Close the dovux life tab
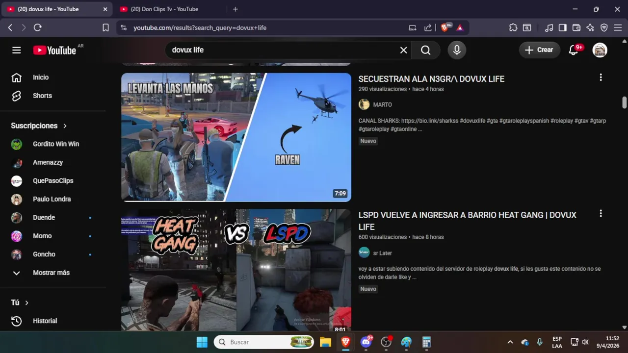 105,9
